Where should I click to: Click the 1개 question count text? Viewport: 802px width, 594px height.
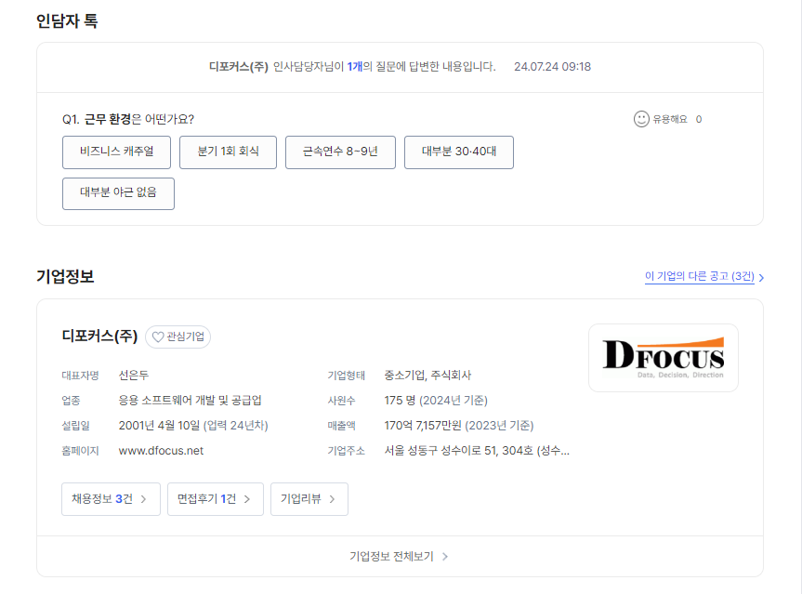(354, 67)
